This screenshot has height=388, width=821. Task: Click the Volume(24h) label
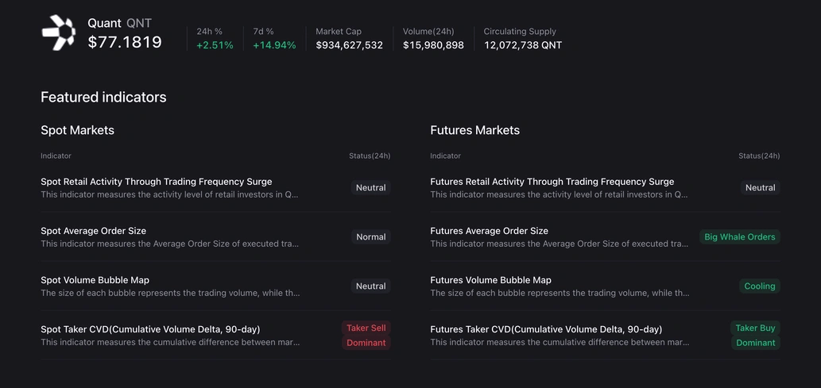pyautogui.click(x=428, y=32)
